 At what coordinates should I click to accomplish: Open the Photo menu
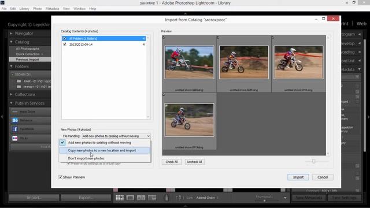point(37,9)
